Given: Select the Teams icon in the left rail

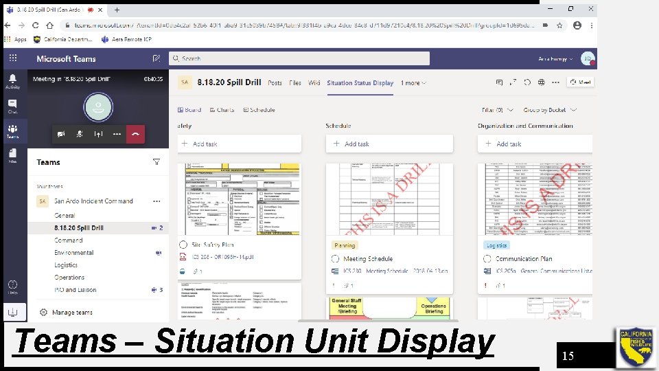Looking at the screenshot, I should point(12,132).
